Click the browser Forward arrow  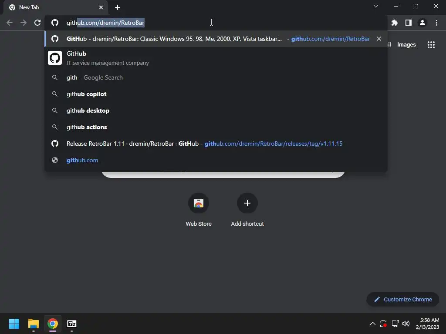(24, 23)
